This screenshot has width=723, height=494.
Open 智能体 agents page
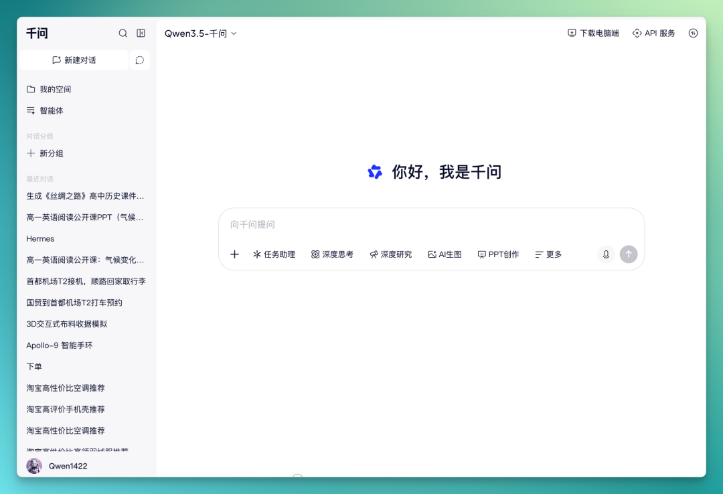coord(46,110)
